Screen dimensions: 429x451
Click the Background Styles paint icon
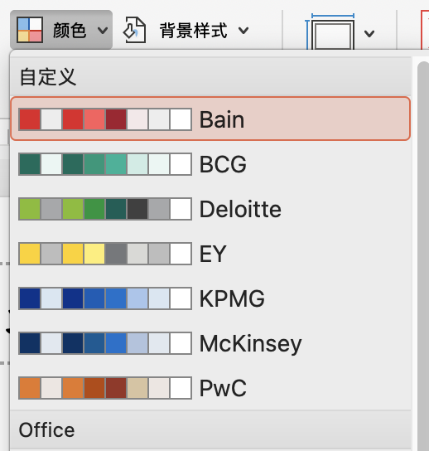click(x=134, y=30)
